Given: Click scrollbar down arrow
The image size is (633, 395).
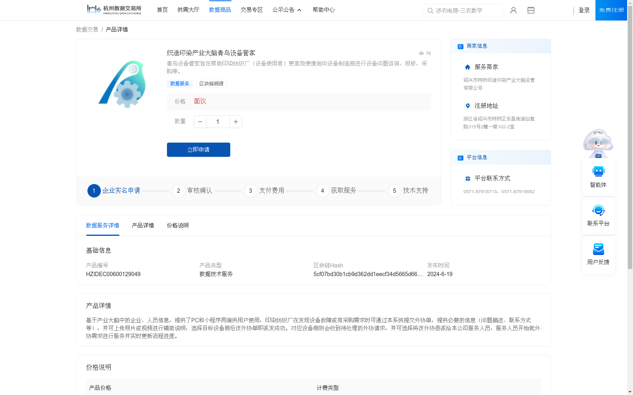Looking at the screenshot, I should click(x=630, y=392).
